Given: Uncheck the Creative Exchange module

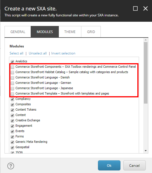Looking at the screenshot, I should (12, 121).
